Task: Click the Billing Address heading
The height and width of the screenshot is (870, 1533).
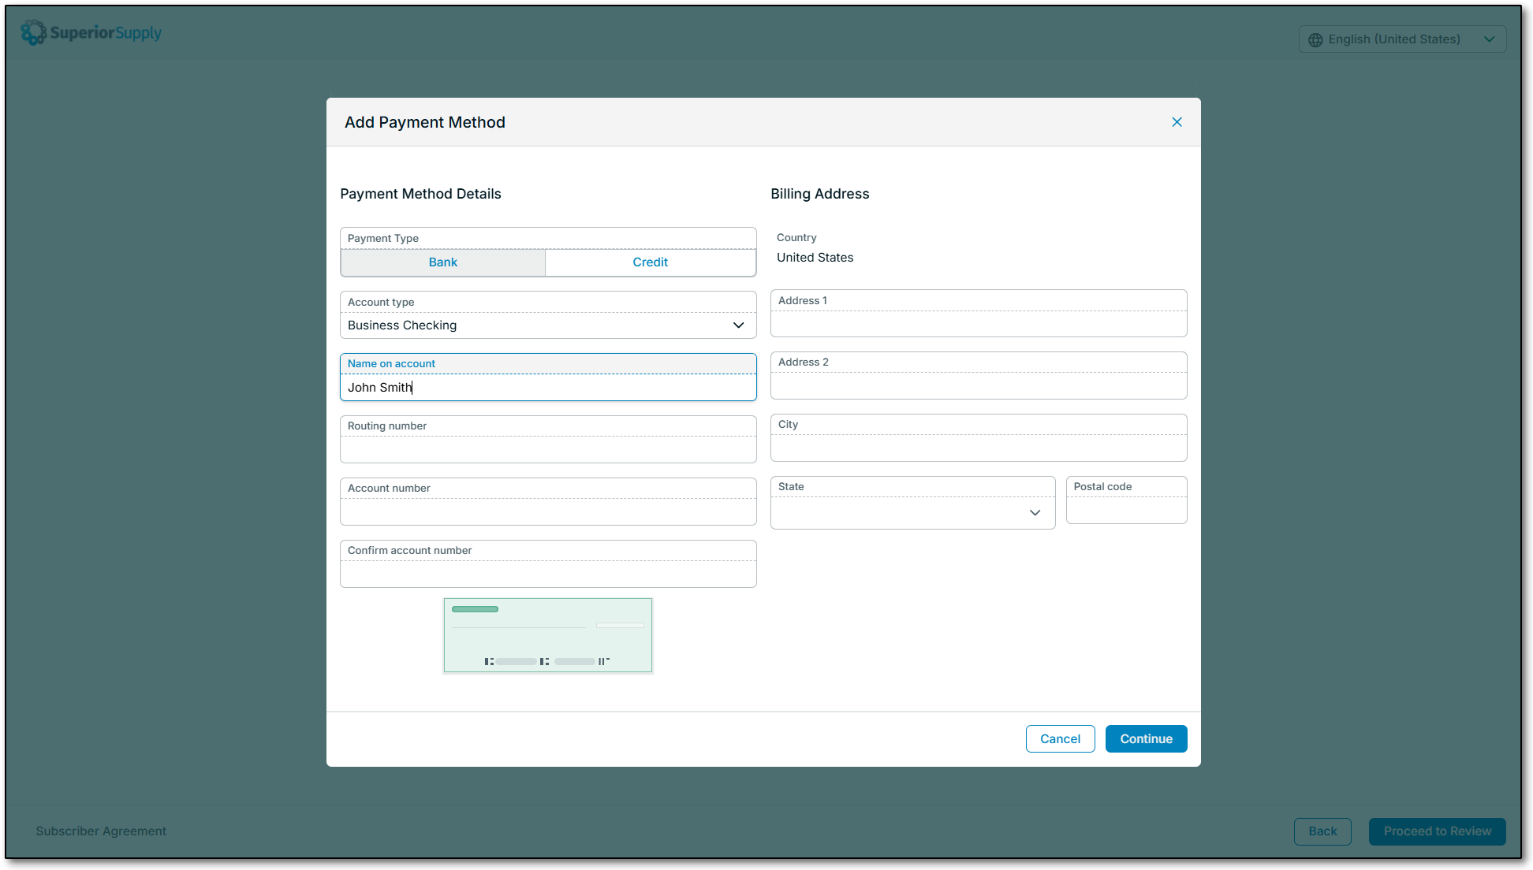Action: point(819,194)
